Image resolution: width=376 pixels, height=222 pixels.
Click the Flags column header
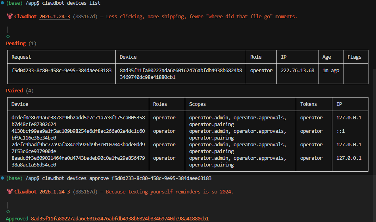point(354,57)
